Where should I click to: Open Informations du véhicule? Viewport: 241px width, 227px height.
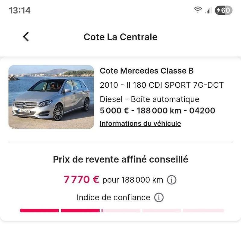(140, 123)
